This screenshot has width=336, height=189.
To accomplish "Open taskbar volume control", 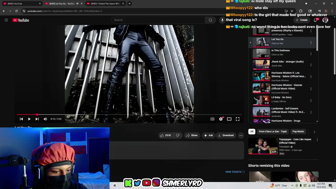I will pyautogui.click(x=313, y=186).
